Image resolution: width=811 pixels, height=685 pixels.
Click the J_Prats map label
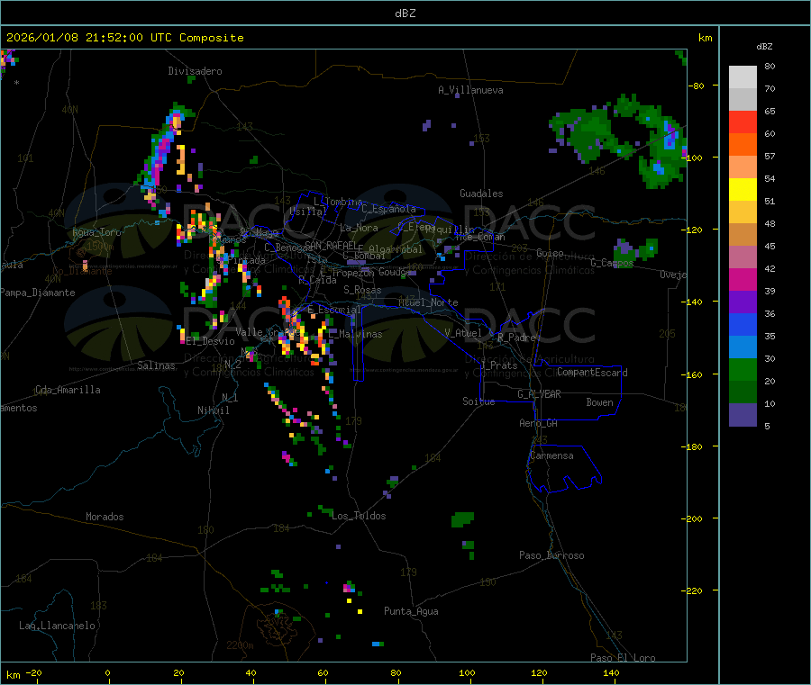499,365
